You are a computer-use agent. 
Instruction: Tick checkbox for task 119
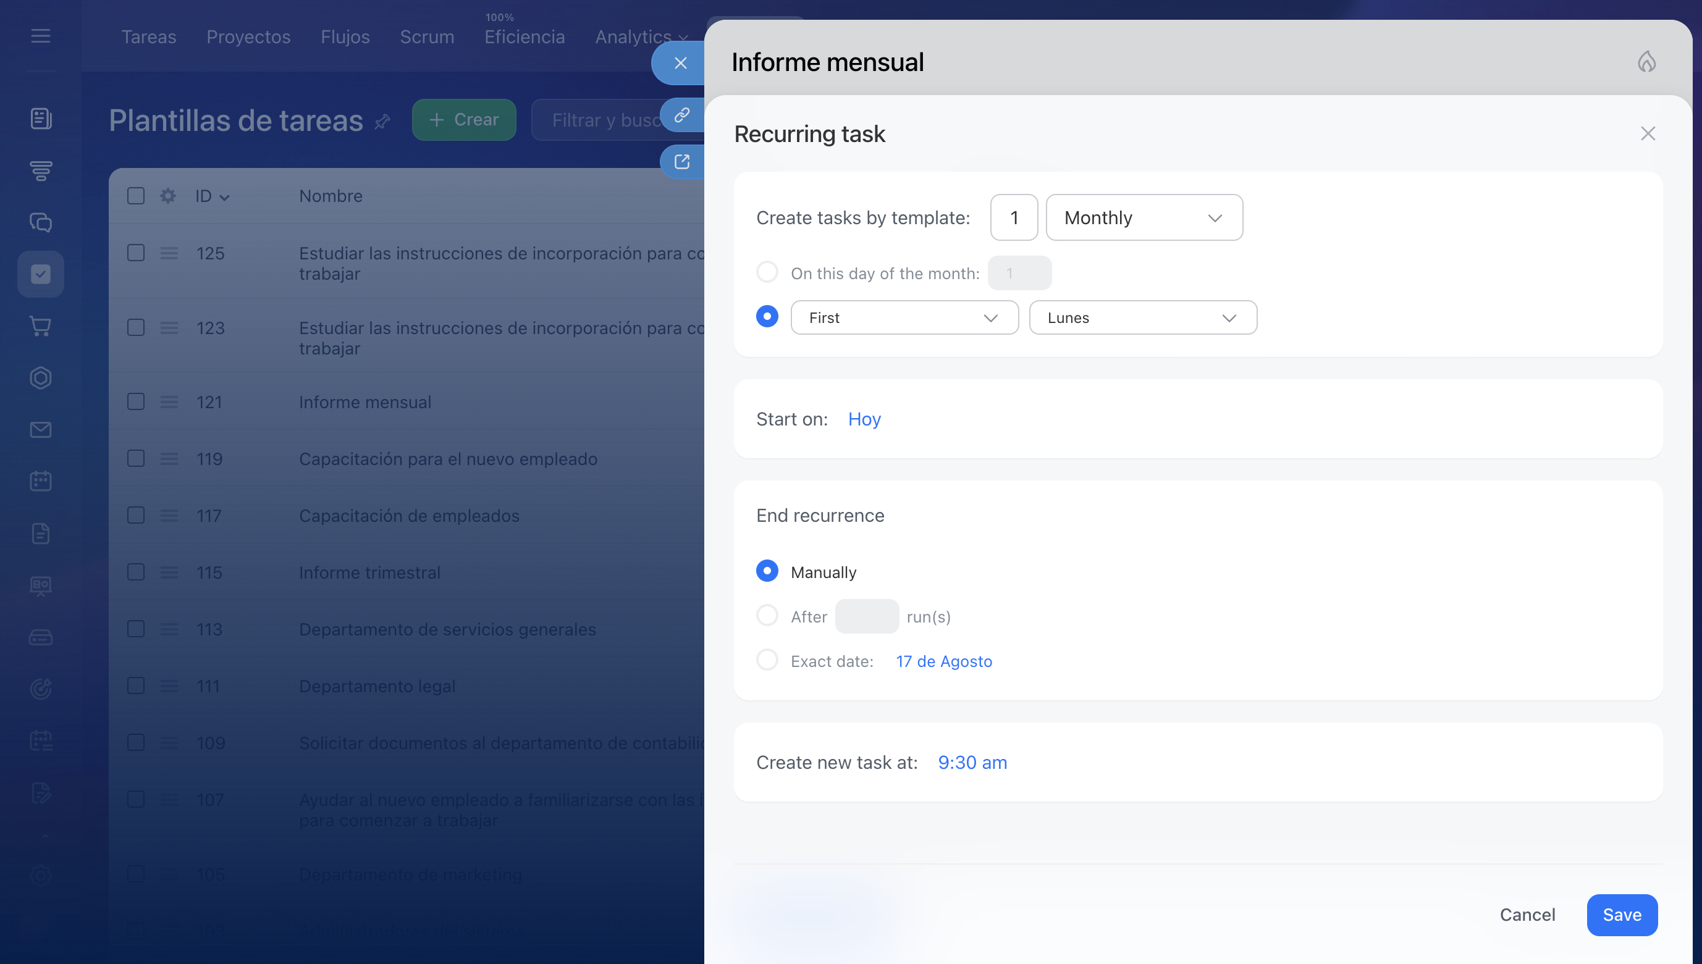[x=136, y=458]
